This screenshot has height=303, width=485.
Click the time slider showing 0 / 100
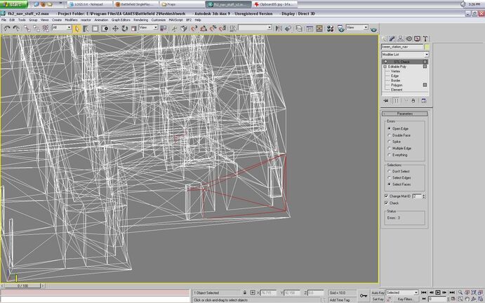coord(23,285)
